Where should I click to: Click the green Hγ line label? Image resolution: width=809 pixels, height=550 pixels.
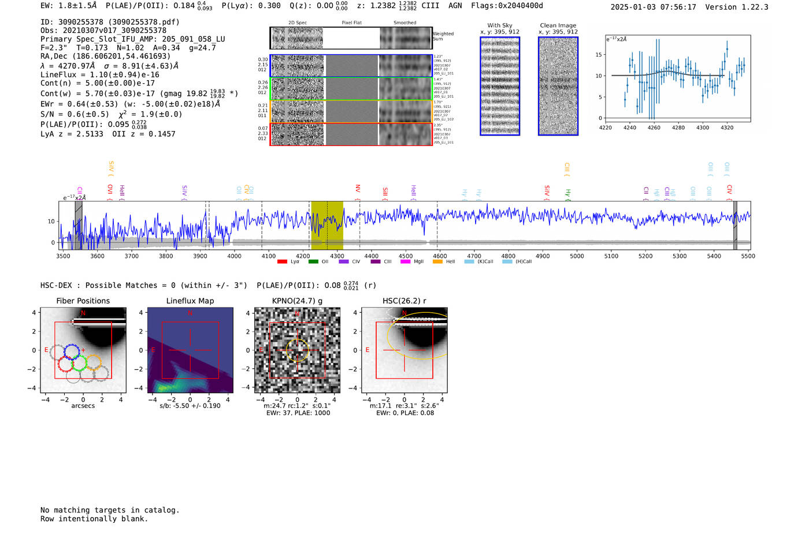568,193
